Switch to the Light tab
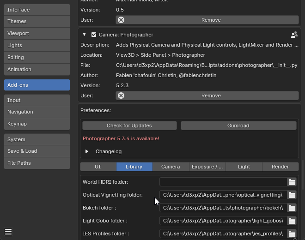The image size is (305, 240). 244,167
